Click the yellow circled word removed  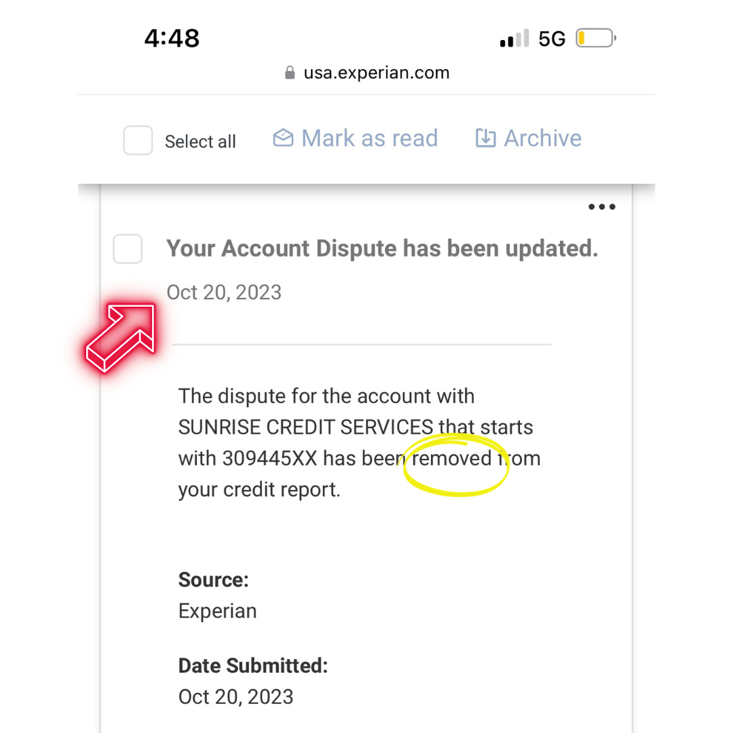[451, 459]
